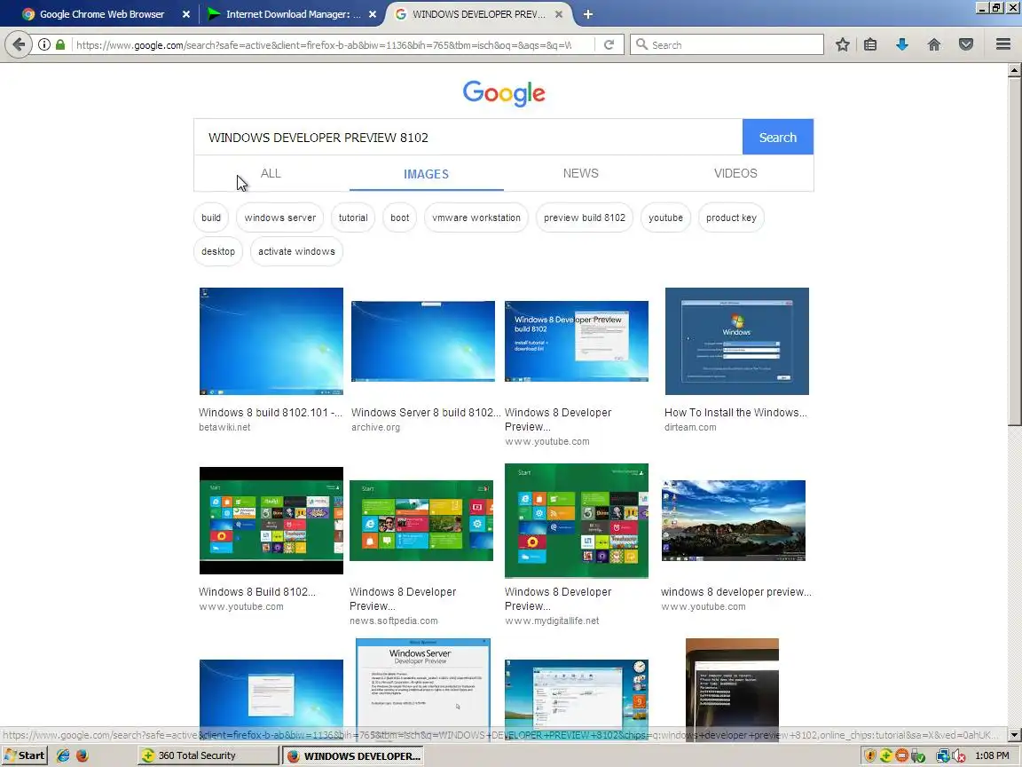The image size is (1022, 767).
Task: Click the green padlock security icon
Action: point(60,44)
